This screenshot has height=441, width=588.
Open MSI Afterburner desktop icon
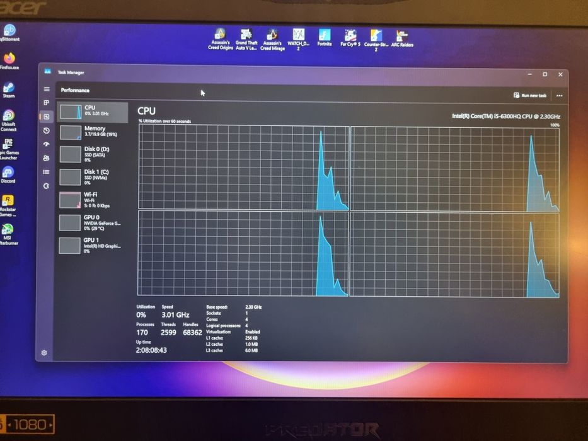(8, 234)
